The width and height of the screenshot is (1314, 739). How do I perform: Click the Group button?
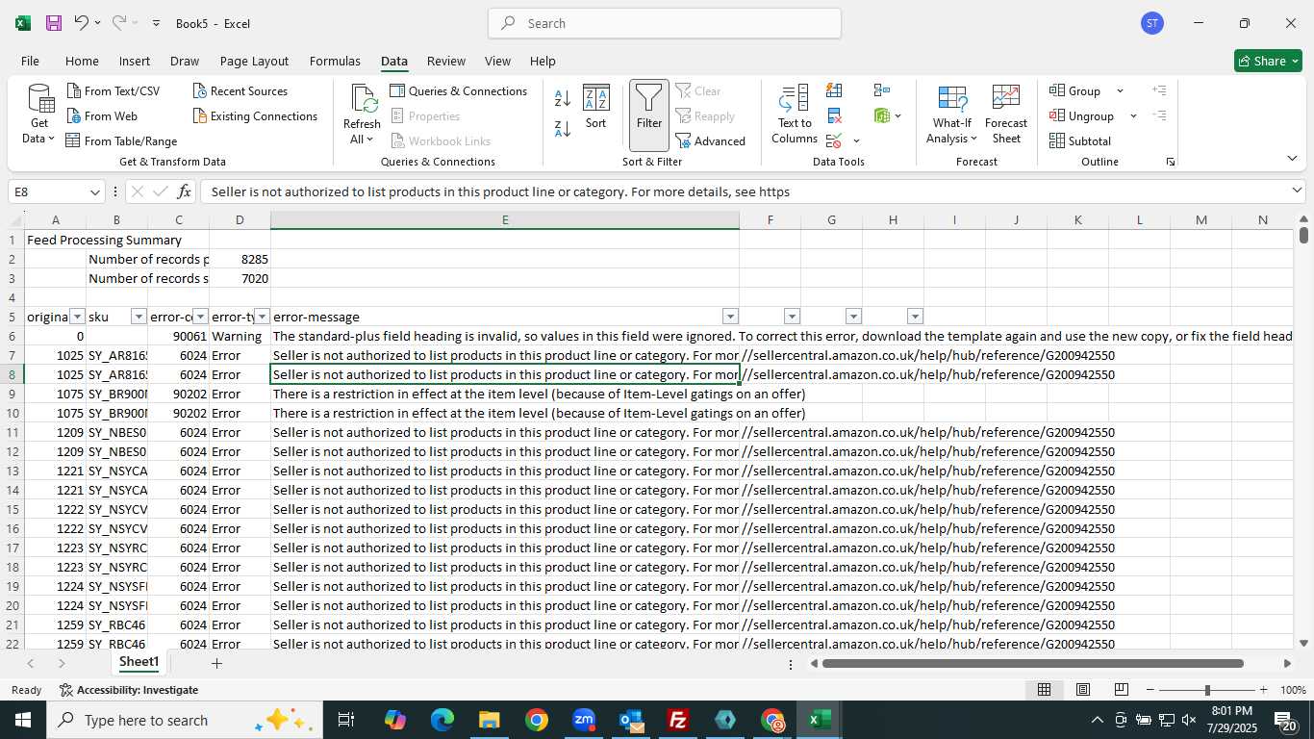(1076, 90)
